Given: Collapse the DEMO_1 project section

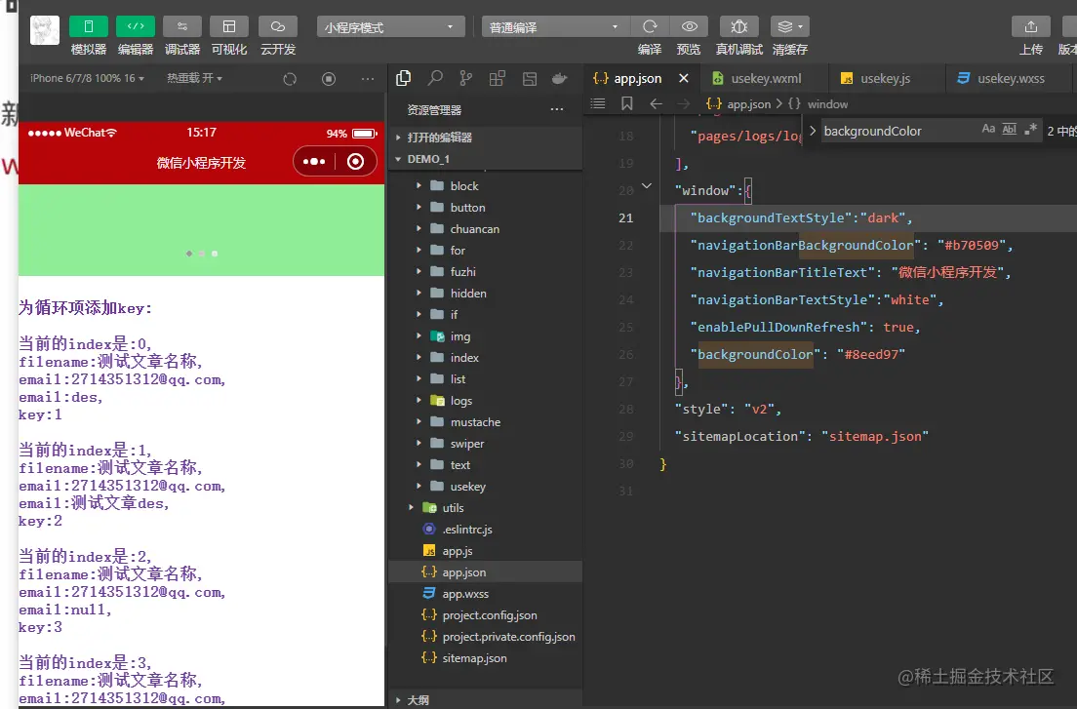Looking at the screenshot, I should click(x=486, y=159).
